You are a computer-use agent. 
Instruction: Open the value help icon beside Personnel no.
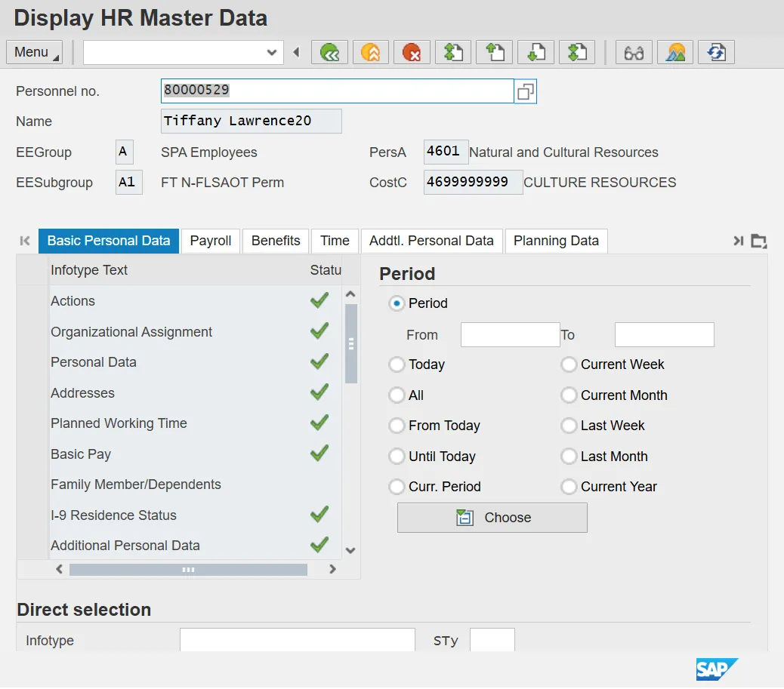pyautogui.click(x=526, y=91)
